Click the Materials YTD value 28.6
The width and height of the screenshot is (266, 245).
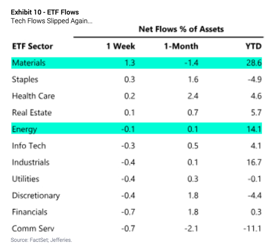[254, 63]
